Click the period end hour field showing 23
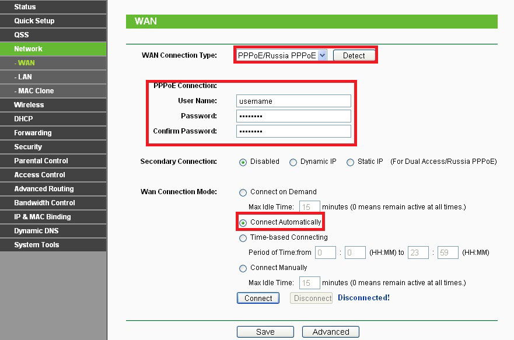514x340 pixels. pyautogui.click(x=418, y=253)
